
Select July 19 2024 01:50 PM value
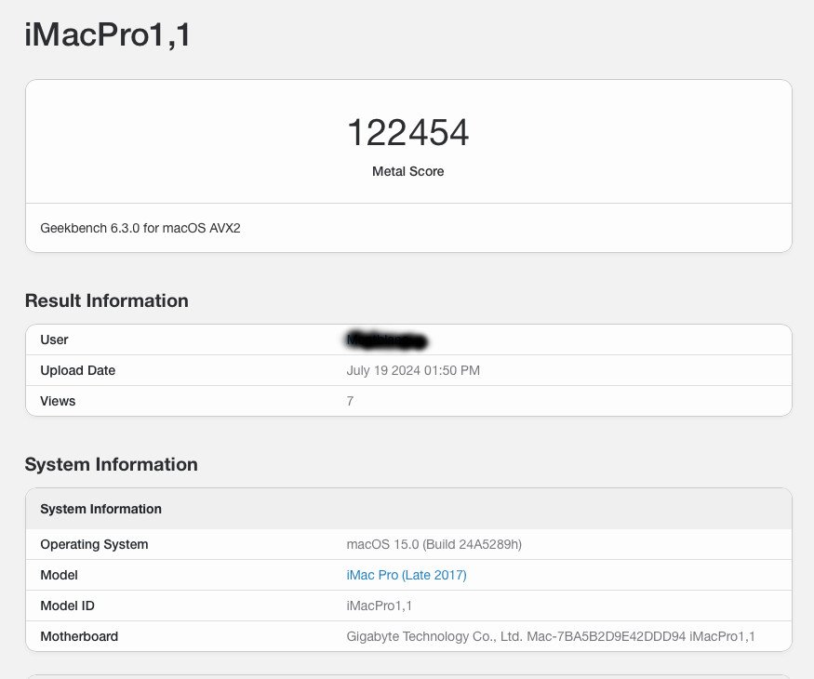pos(413,370)
